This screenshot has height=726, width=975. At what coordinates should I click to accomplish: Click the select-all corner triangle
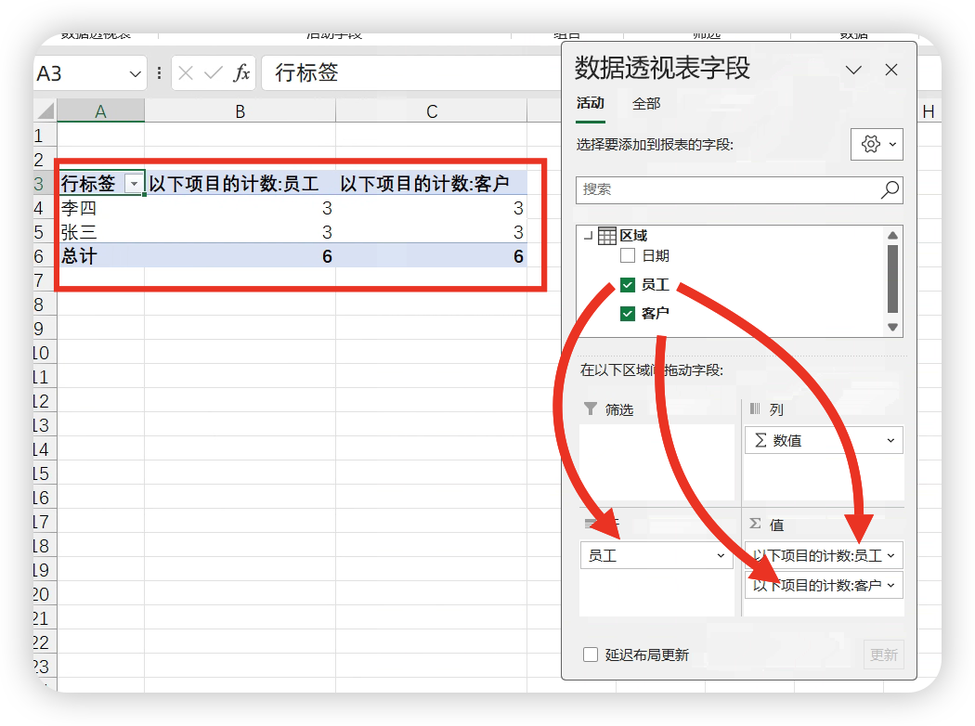point(45,111)
